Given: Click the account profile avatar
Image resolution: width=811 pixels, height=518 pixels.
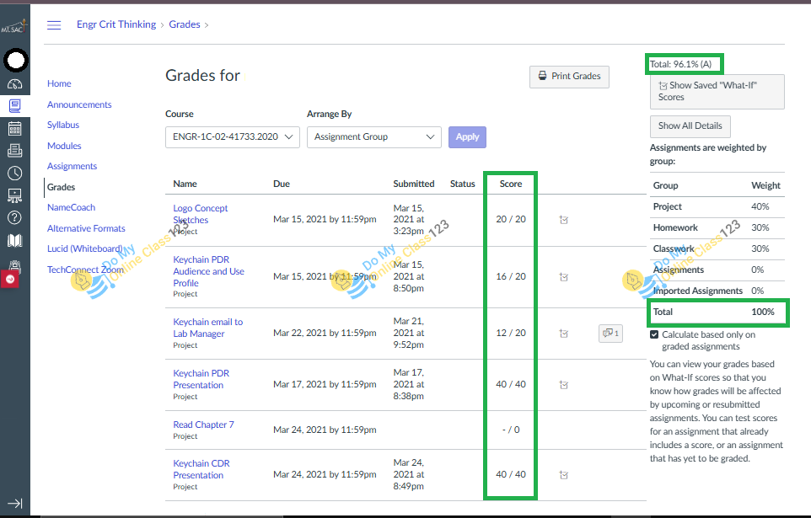Looking at the screenshot, I should click(15, 60).
